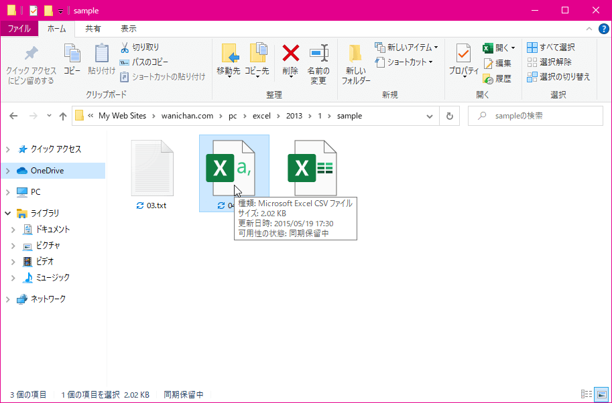Pin to Quick Access ribbon button
Image resolution: width=612 pixels, height=403 pixels.
(32, 66)
